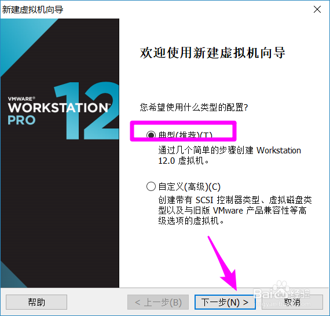Click the 欢迎使用新建虚拟机向导 heading
Screen dimensions: 330x316
(x=212, y=53)
